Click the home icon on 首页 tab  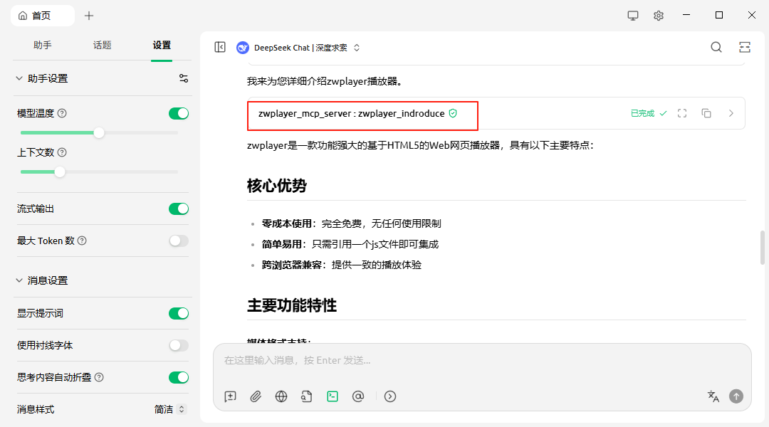pyautogui.click(x=23, y=16)
